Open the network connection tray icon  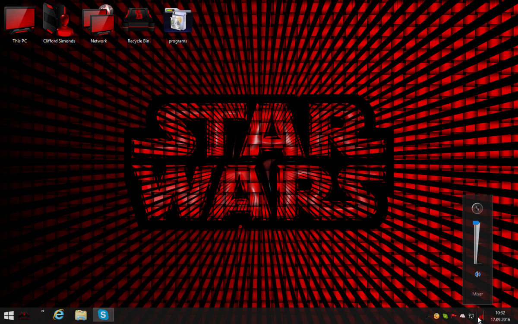[471, 316]
